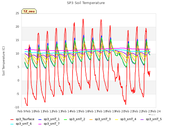Click the 5 y-axis tick label
Screen dimensions: 172x129
[x=18, y=67]
